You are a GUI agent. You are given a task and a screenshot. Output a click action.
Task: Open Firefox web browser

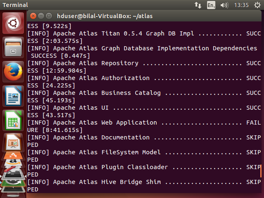pos(14,72)
